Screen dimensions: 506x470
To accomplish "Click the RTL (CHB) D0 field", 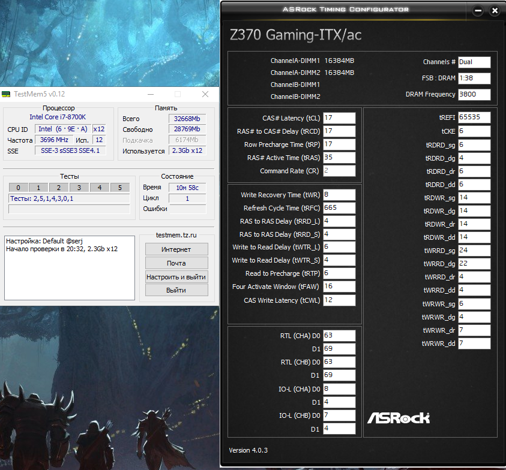I will pyautogui.click(x=339, y=361).
